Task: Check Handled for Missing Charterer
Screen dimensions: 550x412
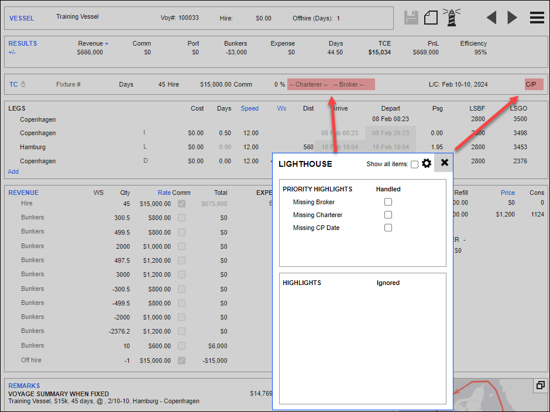Action: (388, 215)
